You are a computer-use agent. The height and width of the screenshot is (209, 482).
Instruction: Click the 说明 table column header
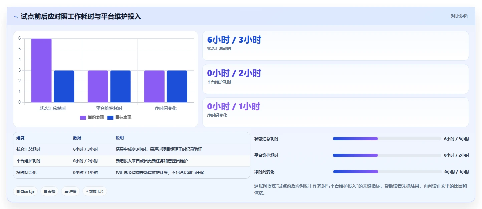pyautogui.click(x=120, y=138)
